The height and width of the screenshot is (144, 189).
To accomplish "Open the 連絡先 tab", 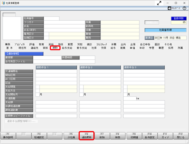I will [34, 48].
